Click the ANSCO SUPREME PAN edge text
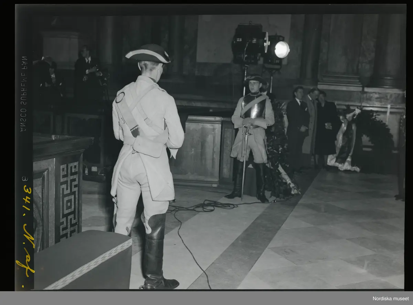The image size is (413, 305). coord(23,94)
